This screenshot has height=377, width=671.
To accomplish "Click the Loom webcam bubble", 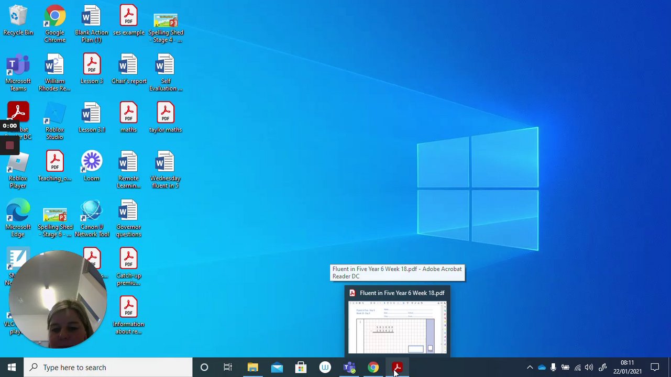I will click(x=58, y=300).
